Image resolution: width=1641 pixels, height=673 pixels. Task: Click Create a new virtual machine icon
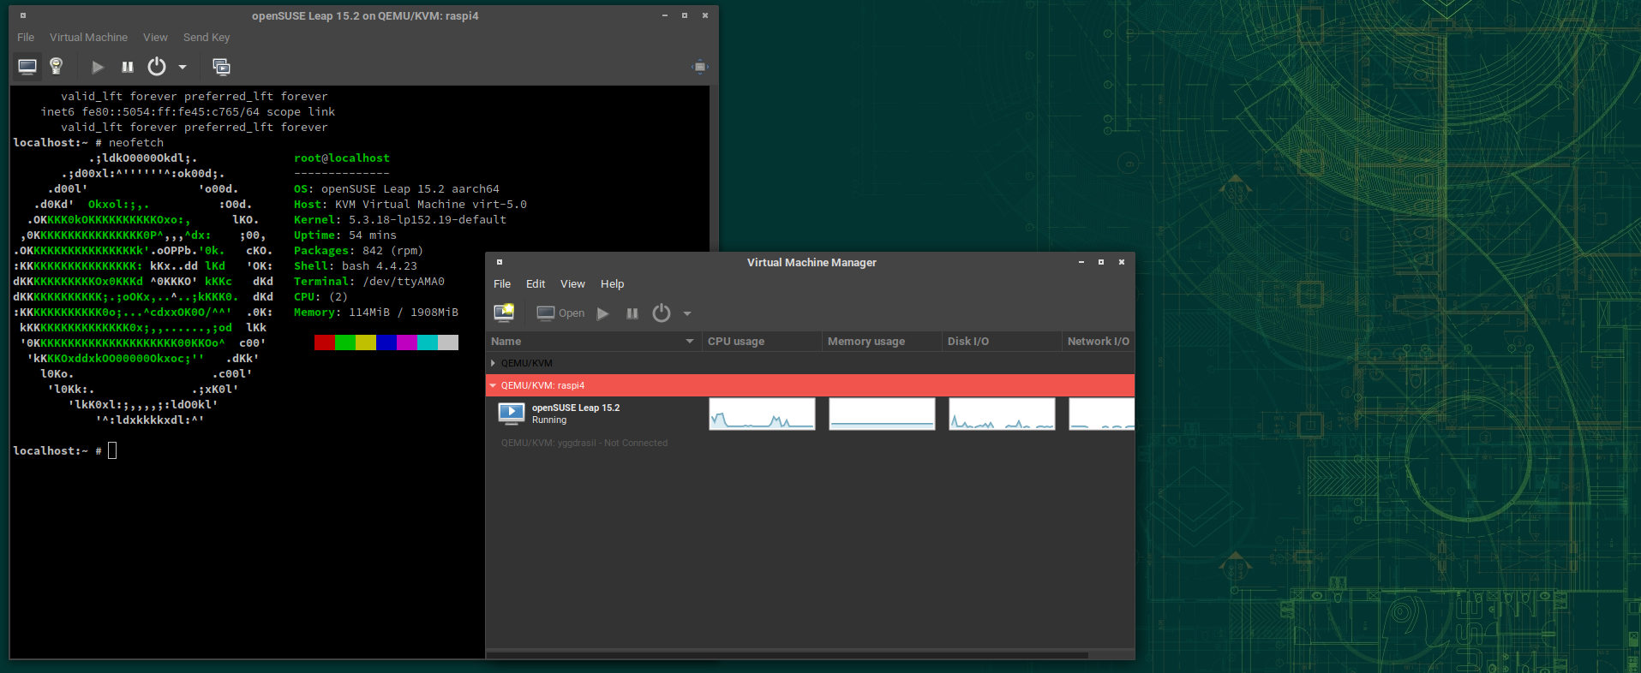(x=504, y=313)
